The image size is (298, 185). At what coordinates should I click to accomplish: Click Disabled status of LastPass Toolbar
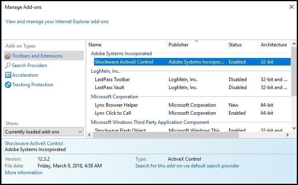pos(238,80)
